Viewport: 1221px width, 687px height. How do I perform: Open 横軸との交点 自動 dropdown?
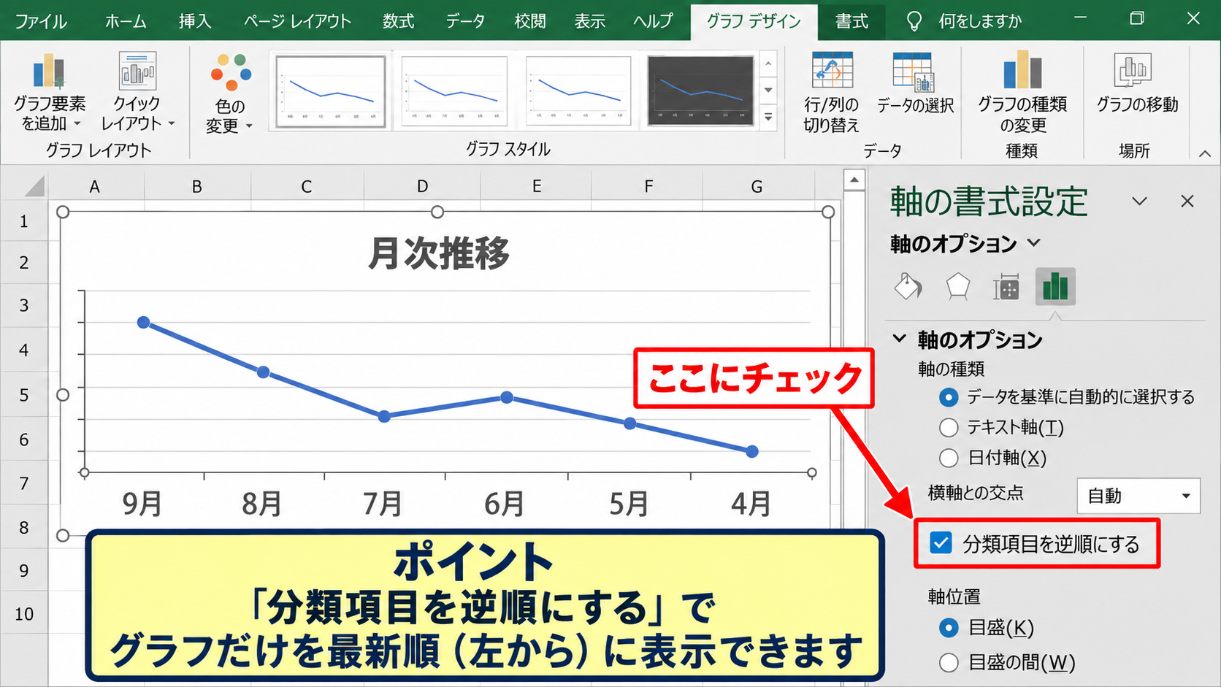tap(1138, 496)
